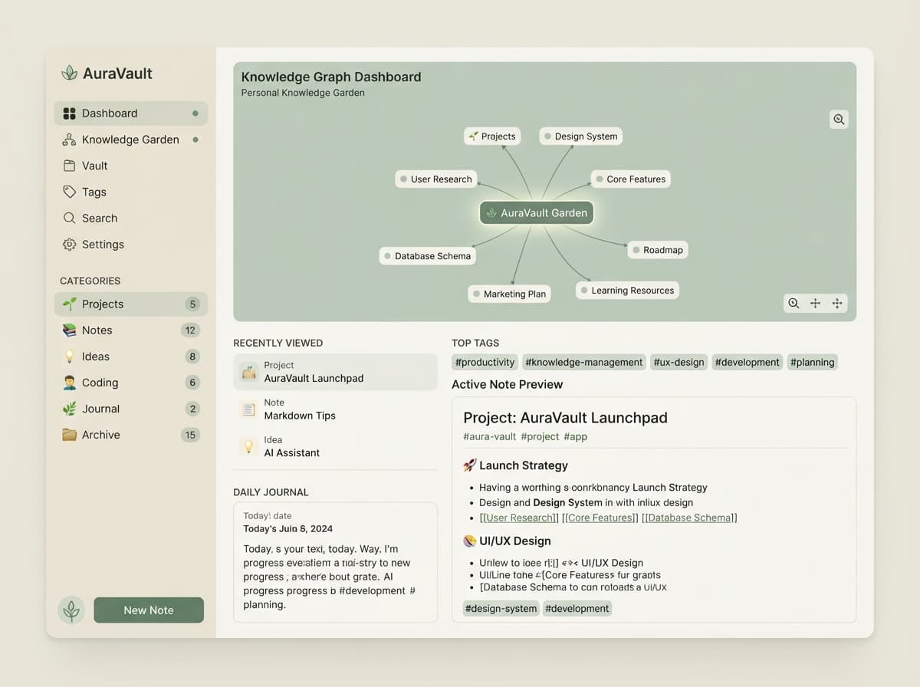Image resolution: width=920 pixels, height=687 pixels.
Task: Click the AuraVault leaf logo
Action: (x=70, y=73)
